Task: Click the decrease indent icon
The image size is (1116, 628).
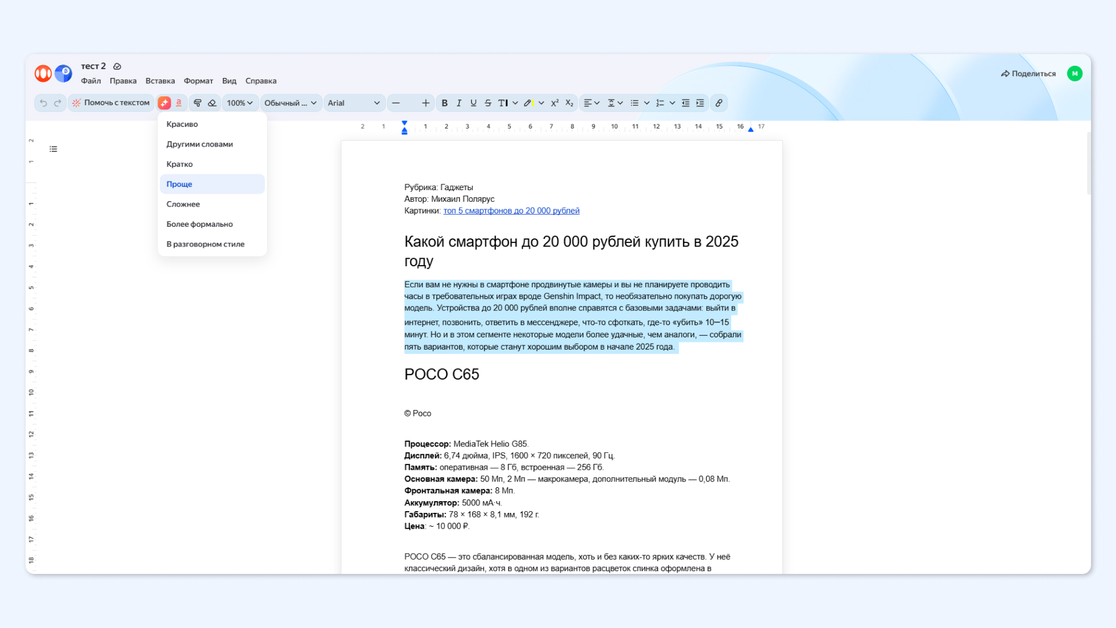Action: tap(686, 103)
